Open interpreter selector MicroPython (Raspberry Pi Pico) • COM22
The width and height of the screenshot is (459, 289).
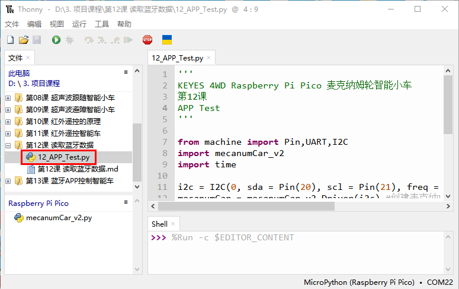pyautogui.click(x=378, y=282)
